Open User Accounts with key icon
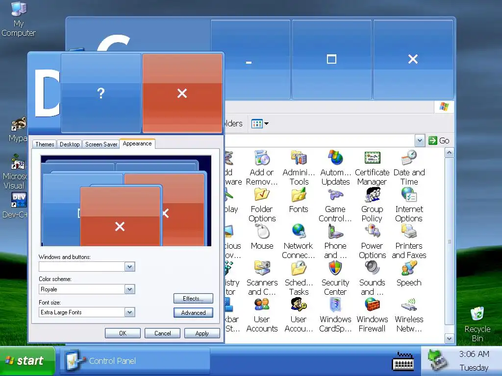The height and width of the screenshot is (376, 502). [x=299, y=305]
